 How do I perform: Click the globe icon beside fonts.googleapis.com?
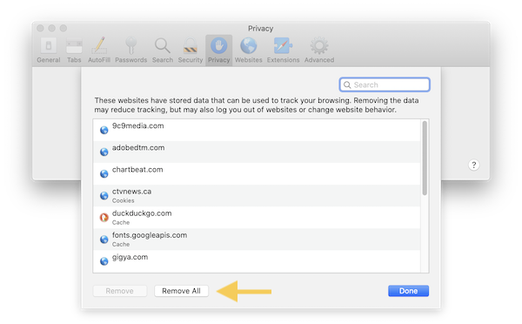[x=104, y=240]
